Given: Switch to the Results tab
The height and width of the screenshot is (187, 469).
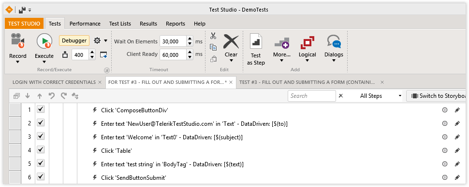Looking at the screenshot, I should (148, 24).
